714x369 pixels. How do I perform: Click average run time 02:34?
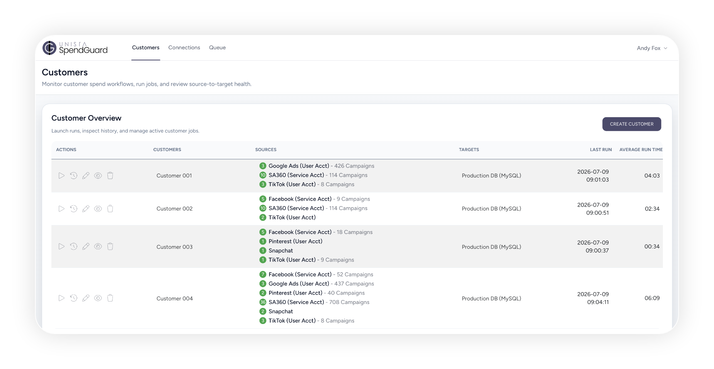(x=652, y=209)
